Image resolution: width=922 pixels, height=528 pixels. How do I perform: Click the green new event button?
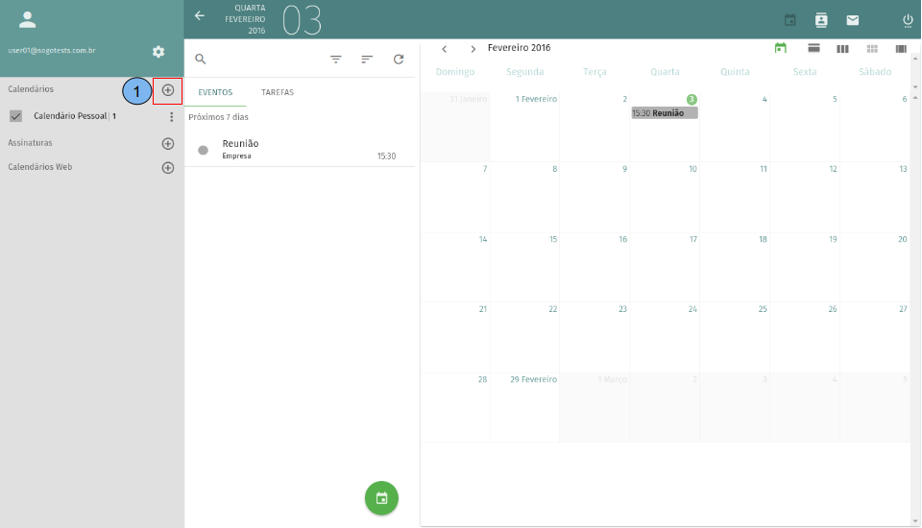[x=381, y=497]
